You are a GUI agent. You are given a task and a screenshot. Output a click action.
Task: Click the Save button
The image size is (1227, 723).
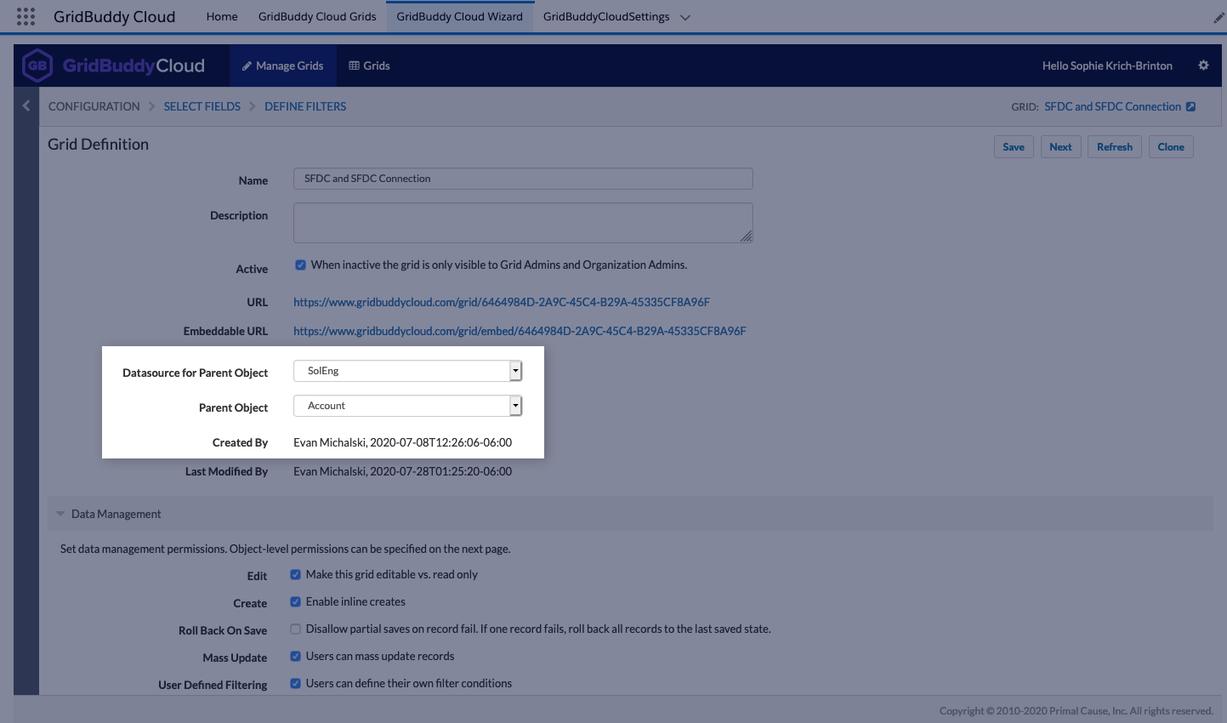[x=1014, y=146]
